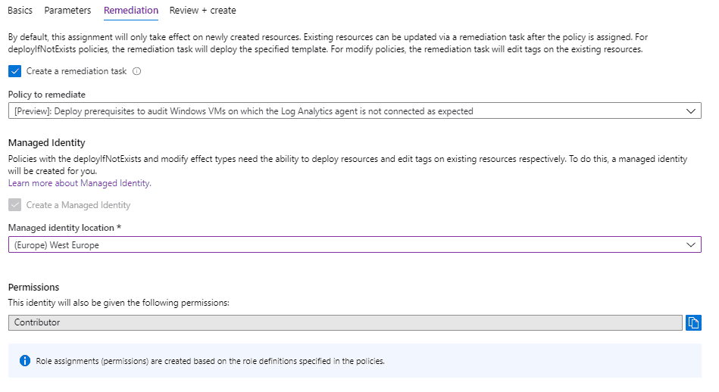719x392 pixels.
Task: Go to the Review + create tab
Action: (203, 10)
